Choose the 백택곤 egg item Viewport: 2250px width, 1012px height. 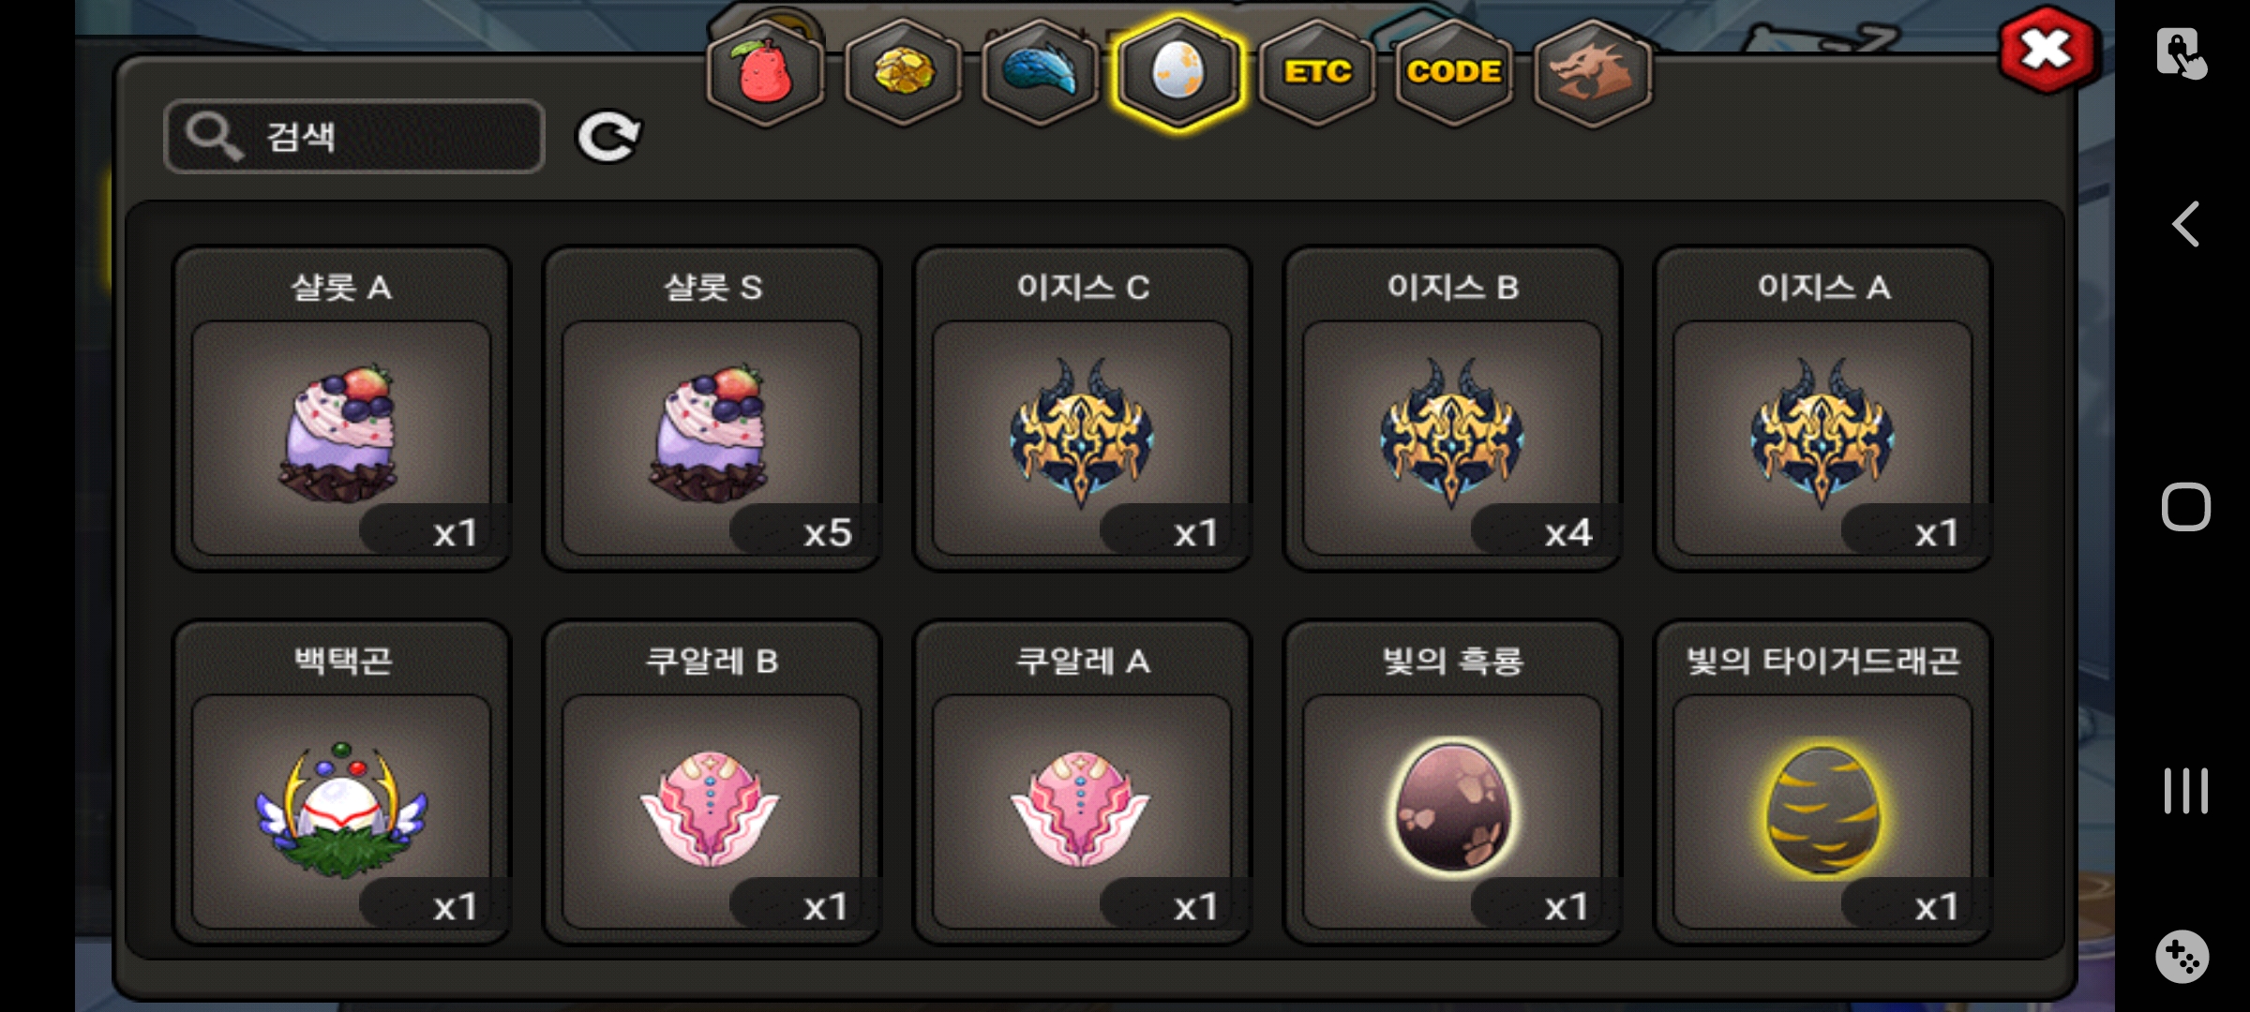(x=341, y=782)
